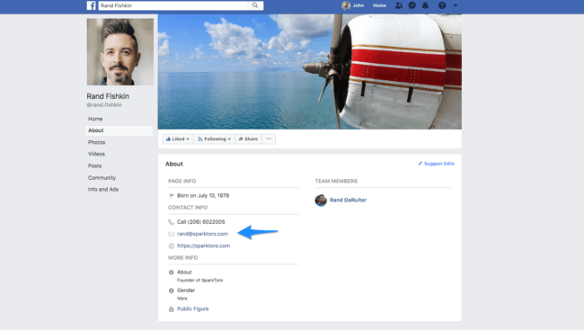Open the notifications bell icon
Viewport: 584px width, 330px height.
click(x=425, y=5)
